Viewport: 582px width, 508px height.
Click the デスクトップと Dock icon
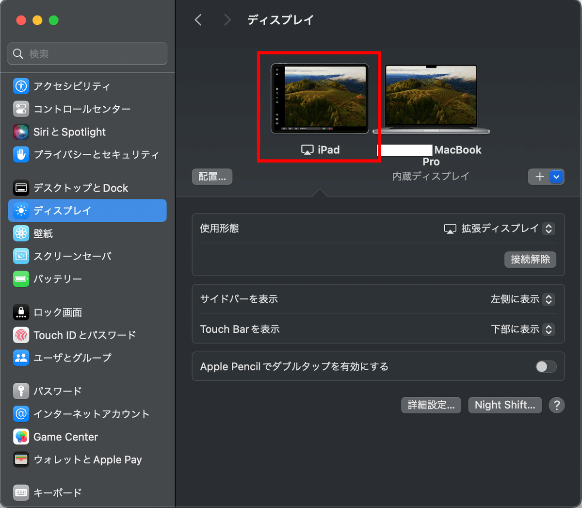[x=21, y=188]
